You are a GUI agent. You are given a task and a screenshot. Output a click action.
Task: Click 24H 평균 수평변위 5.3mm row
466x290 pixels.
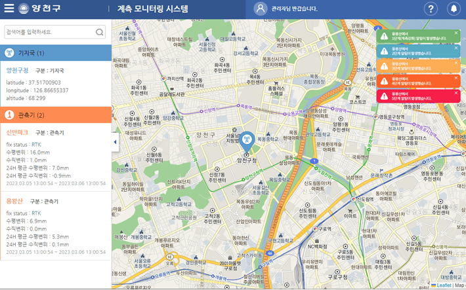point(37,236)
